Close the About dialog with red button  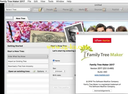click(x=78, y=33)
